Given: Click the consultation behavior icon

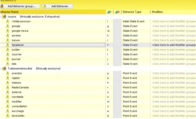Looking at the screenshot, I should click(x=7, y=106).
